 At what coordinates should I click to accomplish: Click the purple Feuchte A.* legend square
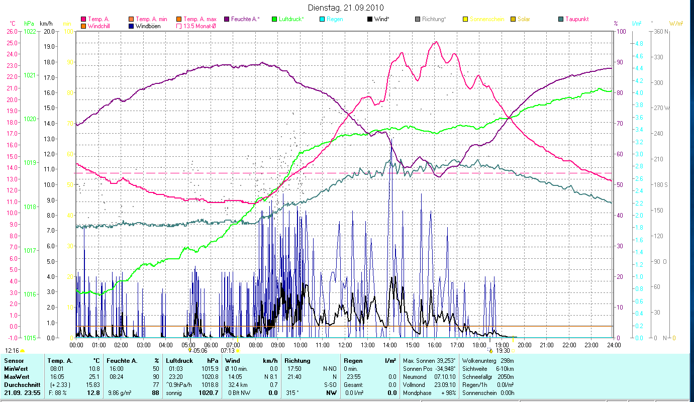[x=226, y=19]
